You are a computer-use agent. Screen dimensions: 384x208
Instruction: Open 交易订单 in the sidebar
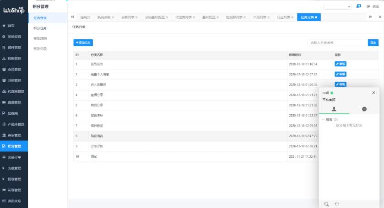pos(14,157)
